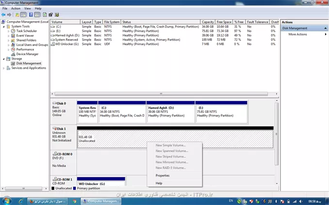Open the Chrome taskbar icon
This screenshot has height=205, width=329.
click(75, 201)
